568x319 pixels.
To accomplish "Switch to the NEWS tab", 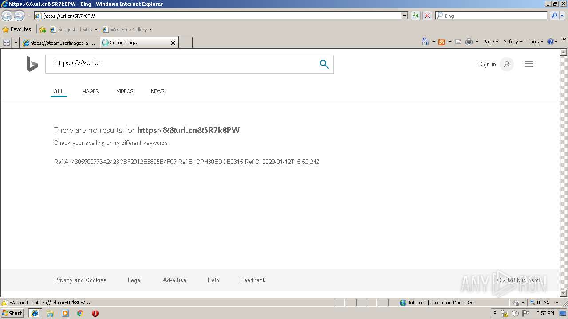I will click(x=158, y=91).
